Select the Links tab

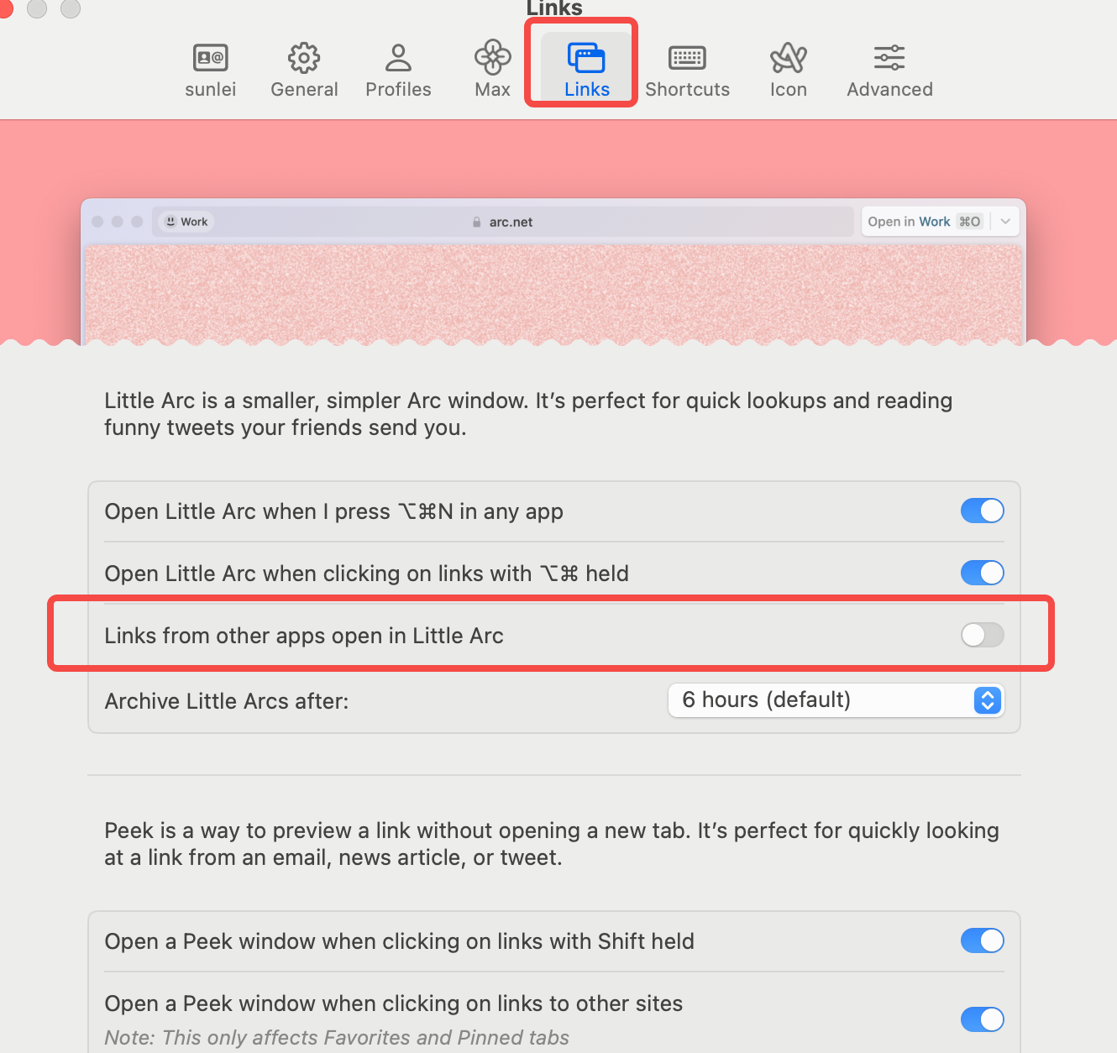pyautogui.click(x=586, y=71)
